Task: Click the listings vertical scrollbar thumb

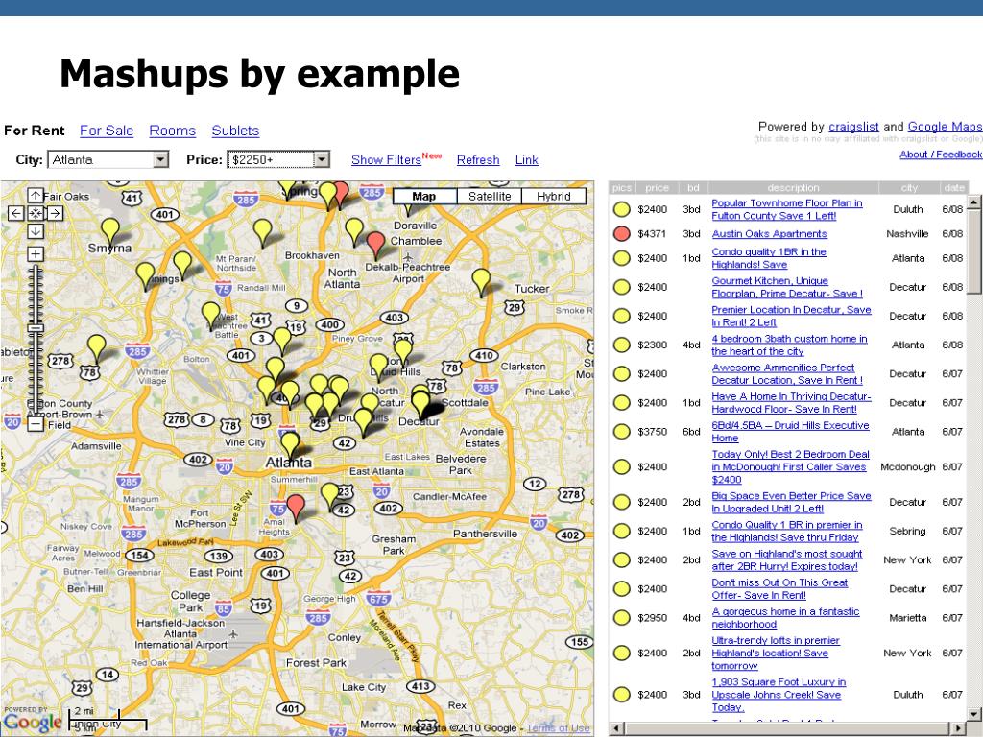Action: 973,250
